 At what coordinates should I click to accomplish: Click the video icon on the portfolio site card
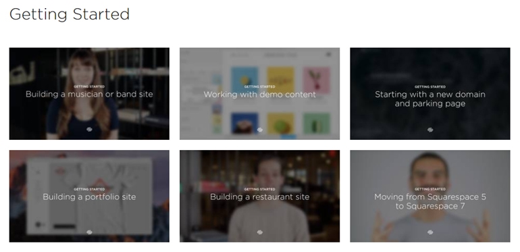coord(89,232)
